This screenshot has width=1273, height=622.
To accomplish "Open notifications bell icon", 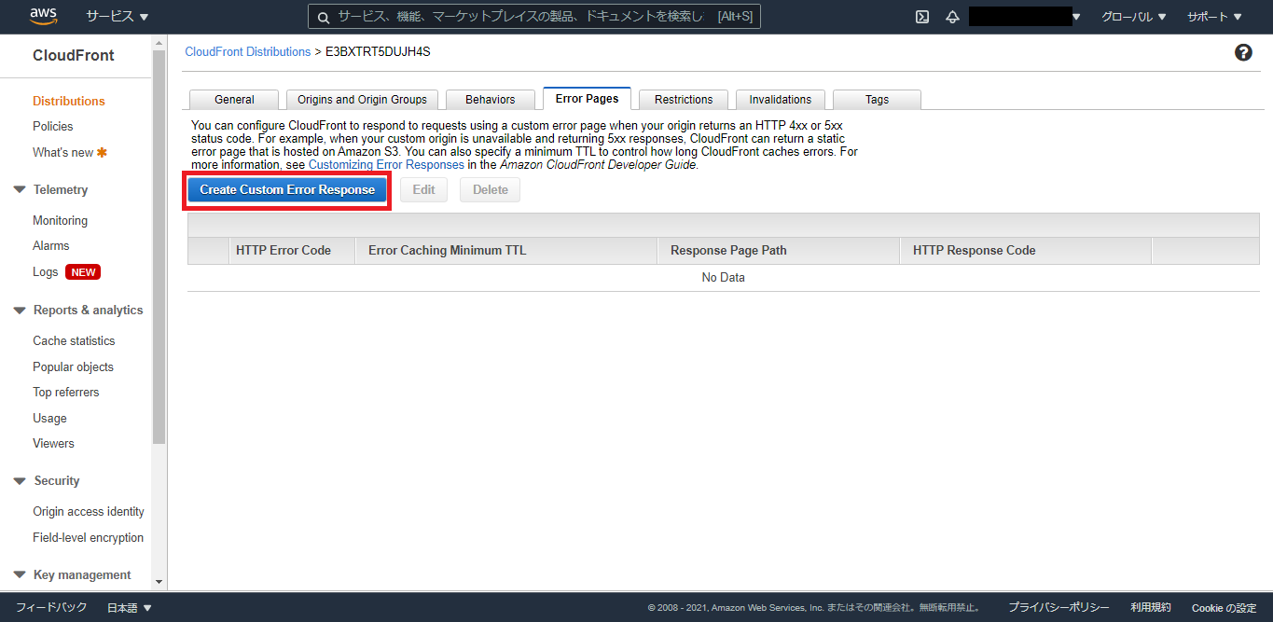I will (952, 17).
